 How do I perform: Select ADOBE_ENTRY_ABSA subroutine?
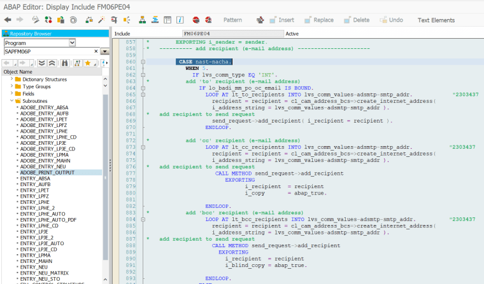click(x=44, y=107)
